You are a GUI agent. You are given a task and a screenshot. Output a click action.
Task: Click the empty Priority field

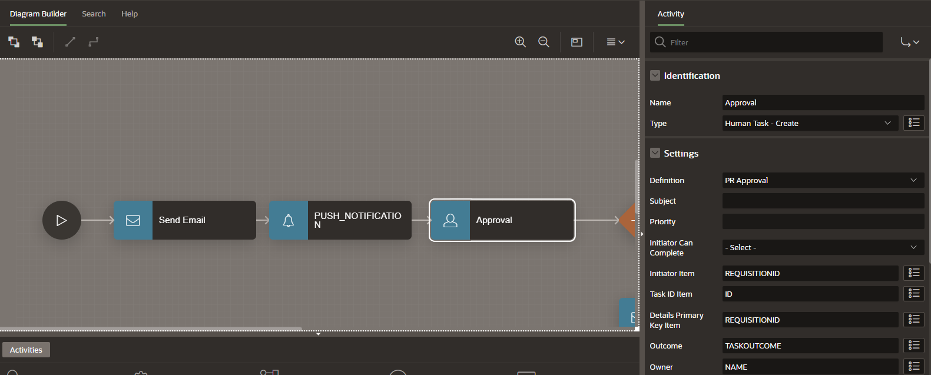823,221
